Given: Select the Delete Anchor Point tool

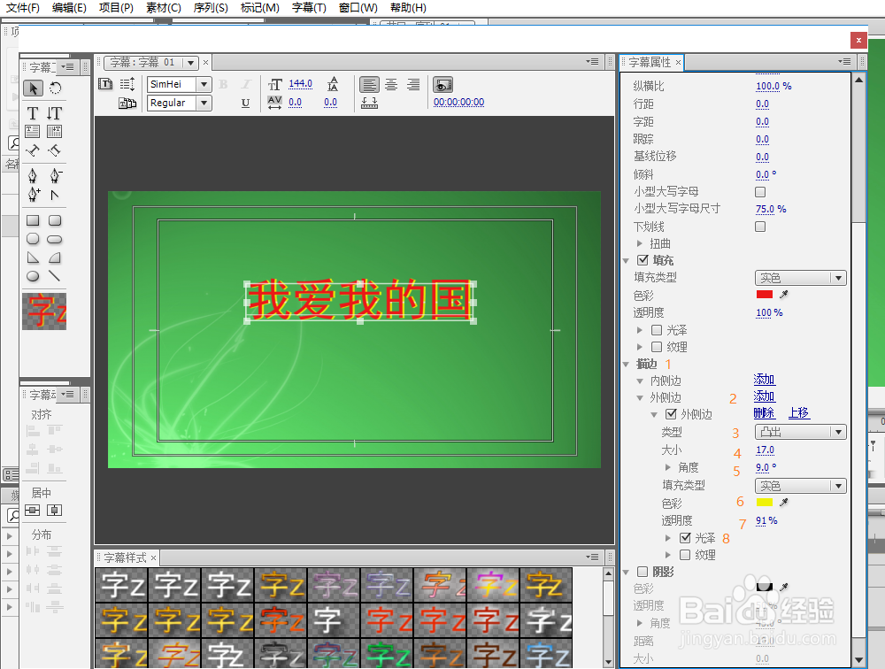Looking at the screenshot, I should pyautogui.click(x=55, y=176).
